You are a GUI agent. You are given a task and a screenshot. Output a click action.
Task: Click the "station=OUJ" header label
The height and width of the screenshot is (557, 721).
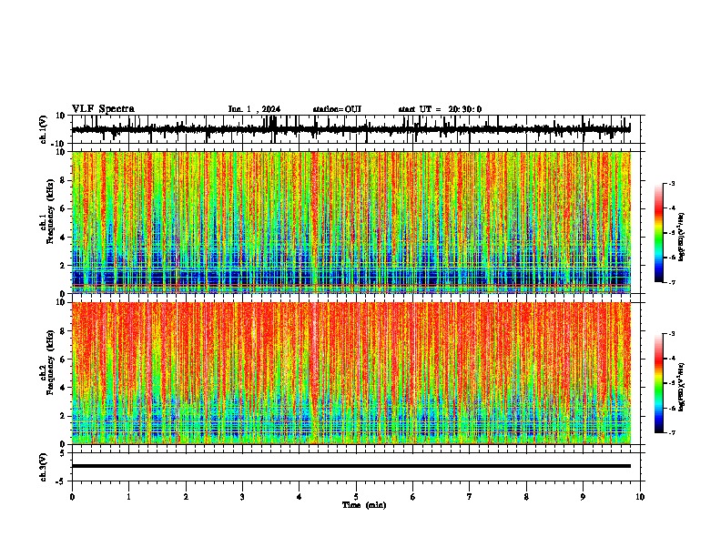337,109
